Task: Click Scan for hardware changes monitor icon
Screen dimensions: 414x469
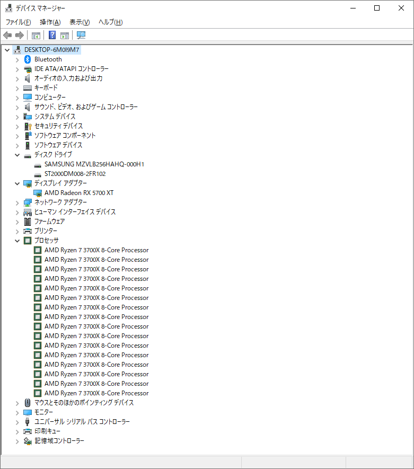Action: [x=81, y=36]
